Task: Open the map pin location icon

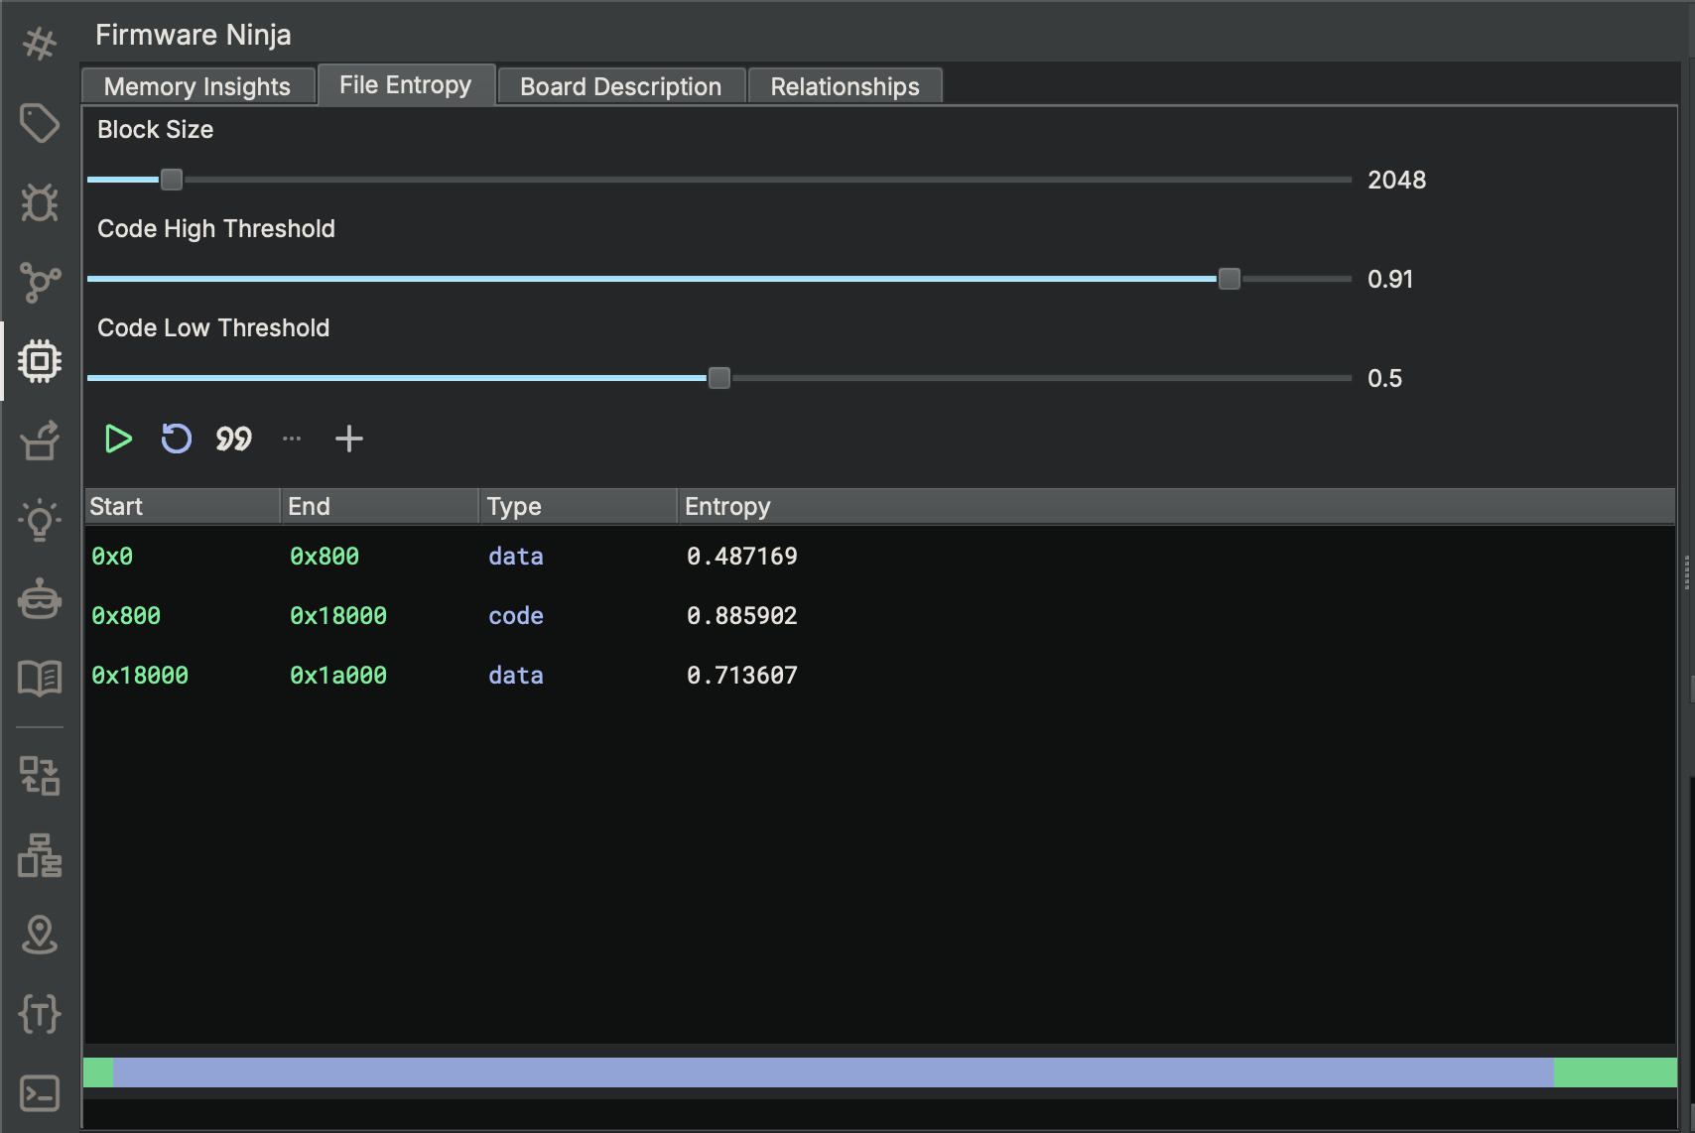Action: 40,935
